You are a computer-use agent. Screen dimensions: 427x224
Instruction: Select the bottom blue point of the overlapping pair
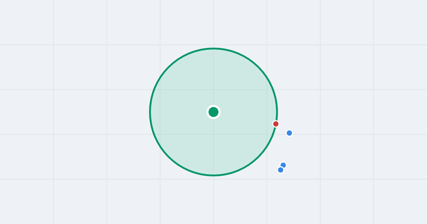click(281, 170)
